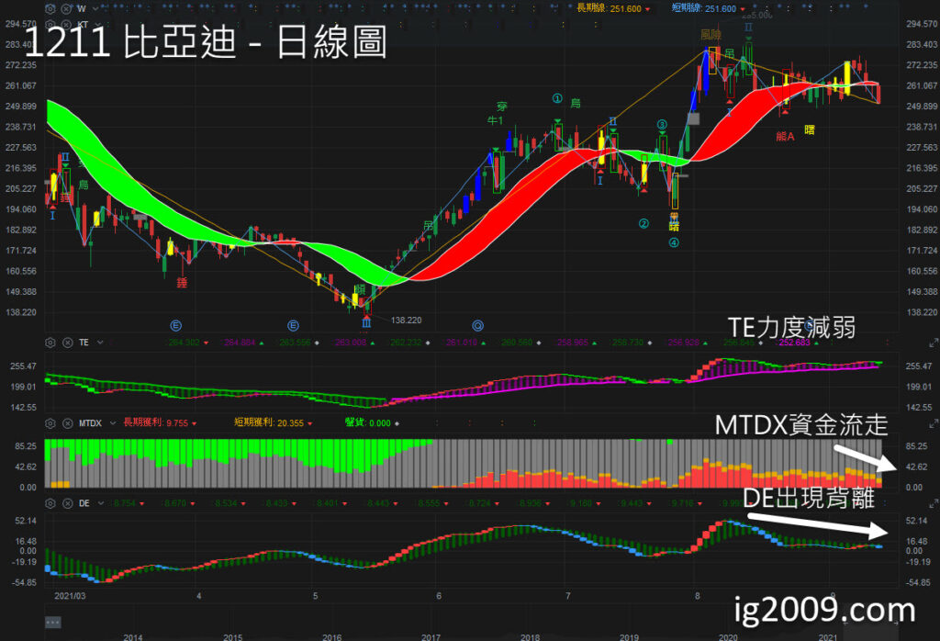Open settings gear for TE panel
940x641 pixels.
tap(50, 343)
